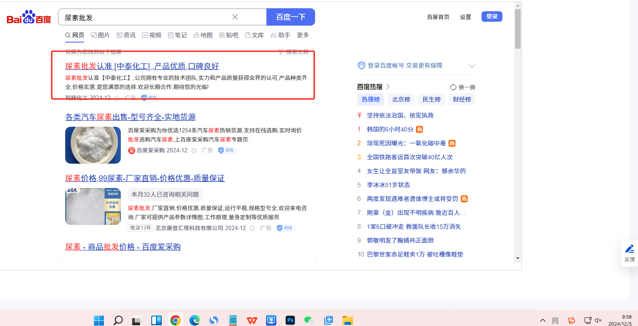Show hidden icons in system tray
638x326 pixels.
pos(542,320)
